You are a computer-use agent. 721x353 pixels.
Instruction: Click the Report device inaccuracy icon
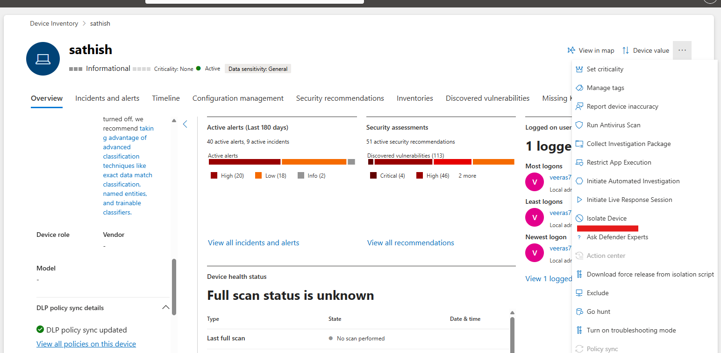tap(579, 106)
